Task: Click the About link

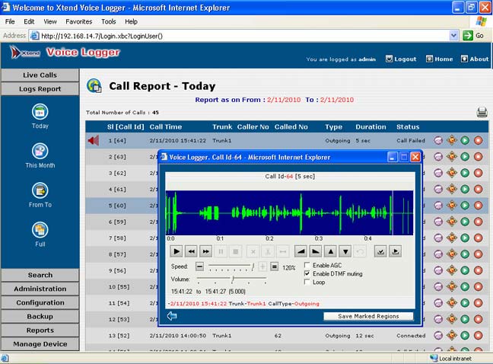Action: 475,59
